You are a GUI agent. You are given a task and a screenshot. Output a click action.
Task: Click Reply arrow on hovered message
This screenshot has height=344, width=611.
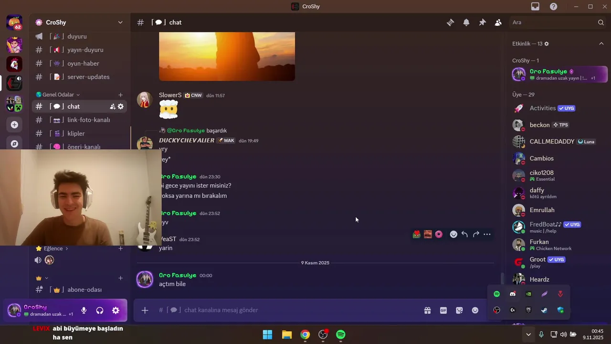pos(464,234)
